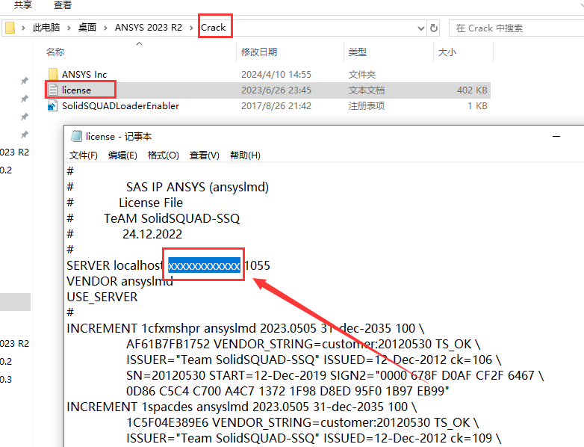The width and height of the screenshot is (584, 447).
Task: Click the INCREMENT 1cfxmshpr line
Action: tap(246, 328)
